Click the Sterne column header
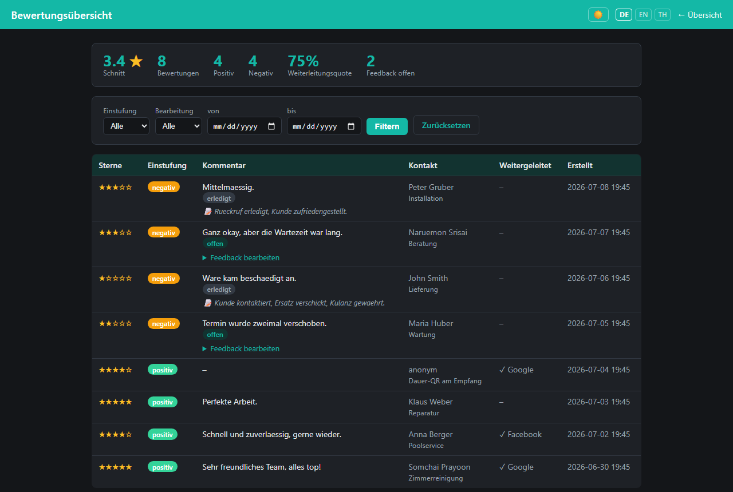Viewport: 733px width, 492px height. (110, 165)
